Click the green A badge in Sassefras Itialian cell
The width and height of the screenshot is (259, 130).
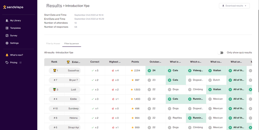(210, 70)
